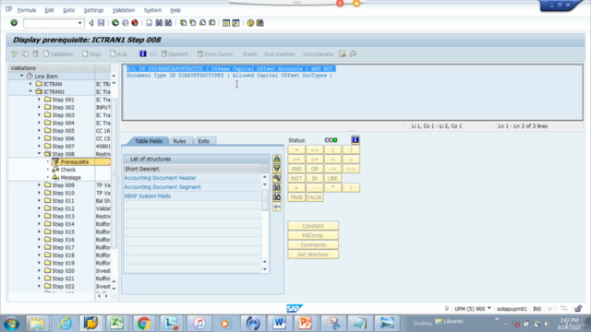Click the green Back arrow icon
This screenshot has width=591, height=332.
[x=115, y=23]
